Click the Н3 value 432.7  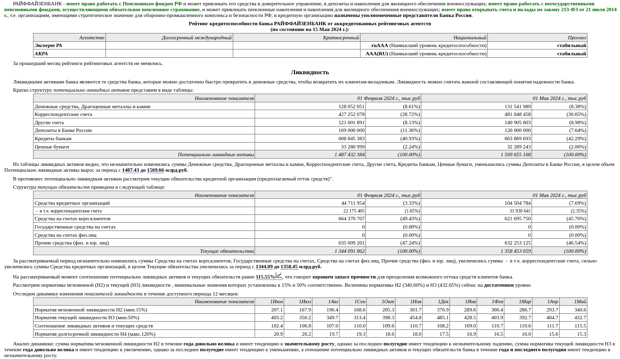pyautogui.click(x=580, y=317)
